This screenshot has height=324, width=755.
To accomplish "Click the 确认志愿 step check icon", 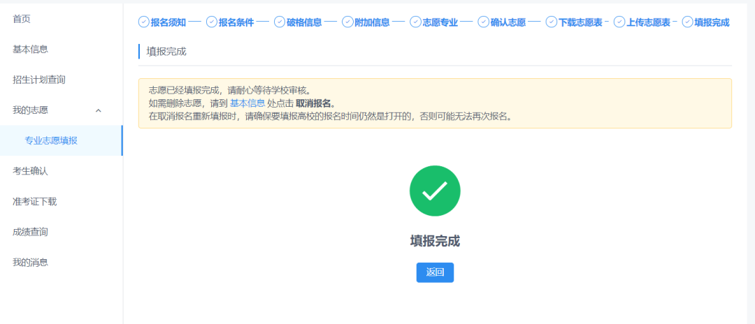I will coord(483,22).
